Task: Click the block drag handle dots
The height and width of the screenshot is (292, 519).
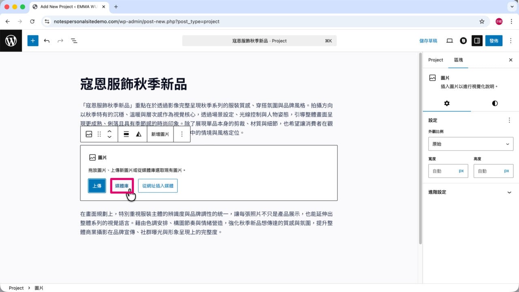Action: (x=99, y=134)
